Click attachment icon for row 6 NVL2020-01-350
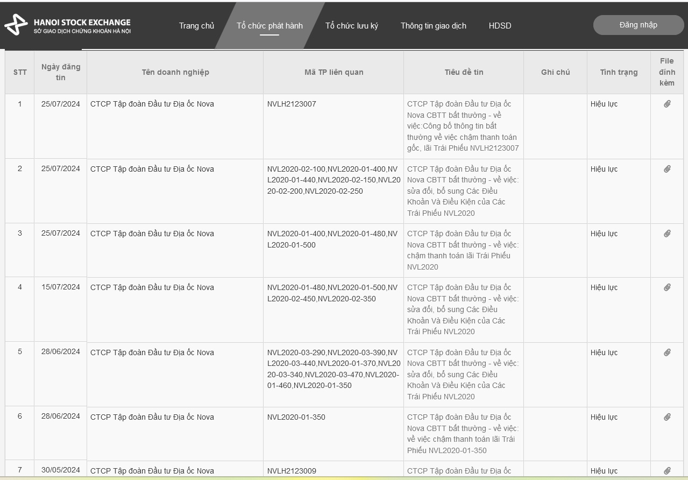This screenshot has height=480, width=688. (x=667, y=417)
